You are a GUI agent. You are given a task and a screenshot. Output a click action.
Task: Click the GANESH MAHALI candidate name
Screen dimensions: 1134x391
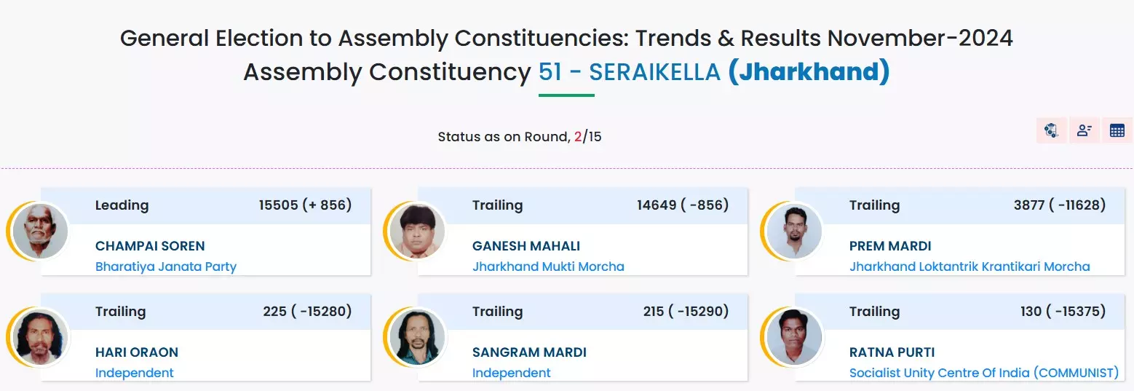[526, 246]
